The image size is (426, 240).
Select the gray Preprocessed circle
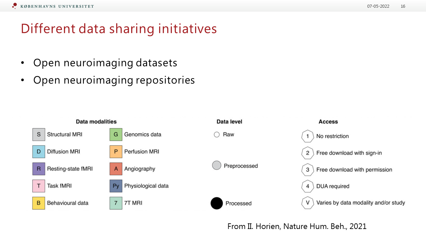(x=217, y=165)
